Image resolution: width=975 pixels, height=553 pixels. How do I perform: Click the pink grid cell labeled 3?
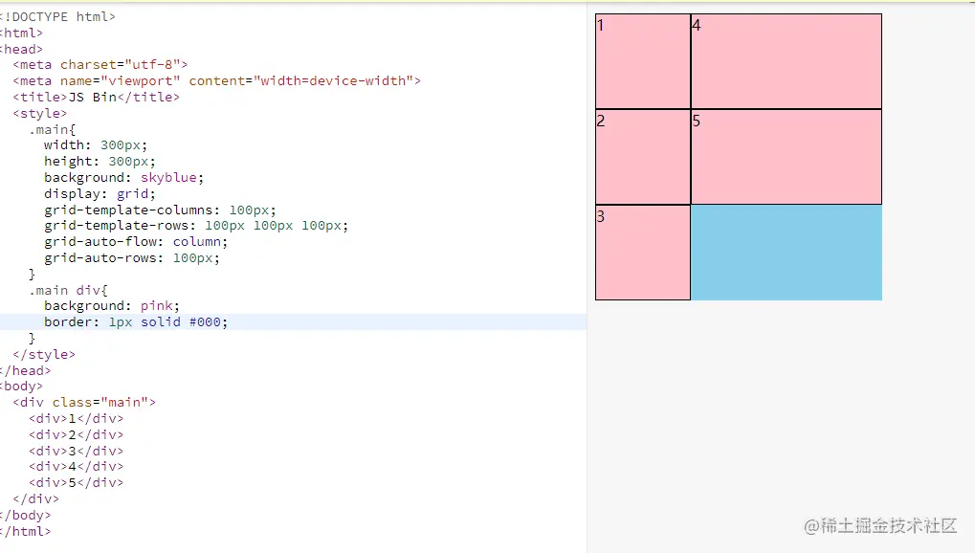pyautogui.click(x=643, y=253)
